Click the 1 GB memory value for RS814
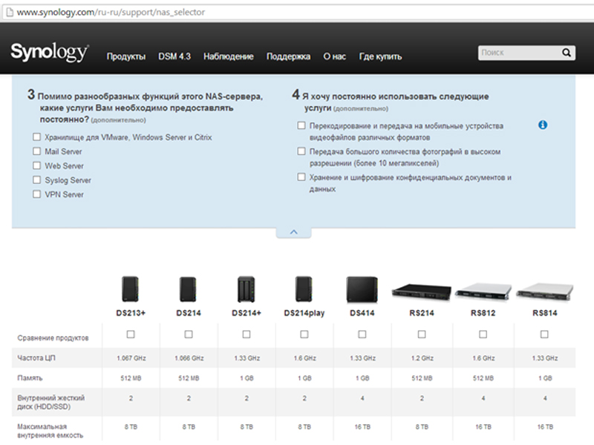This screenshot has height=445, width=594. pyautogui.click(x=545, y=378)
